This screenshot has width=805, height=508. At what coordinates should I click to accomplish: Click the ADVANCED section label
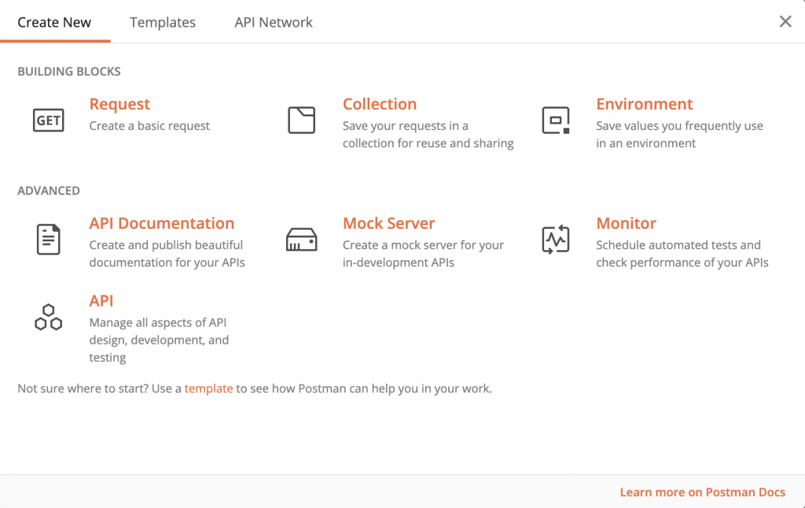(49, 190)
